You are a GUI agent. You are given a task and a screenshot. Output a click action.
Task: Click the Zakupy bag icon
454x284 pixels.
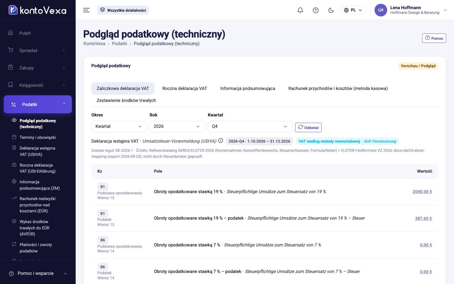click(11, 68)
